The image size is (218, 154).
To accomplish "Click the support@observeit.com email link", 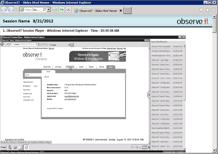I will (x=71, y=96).
